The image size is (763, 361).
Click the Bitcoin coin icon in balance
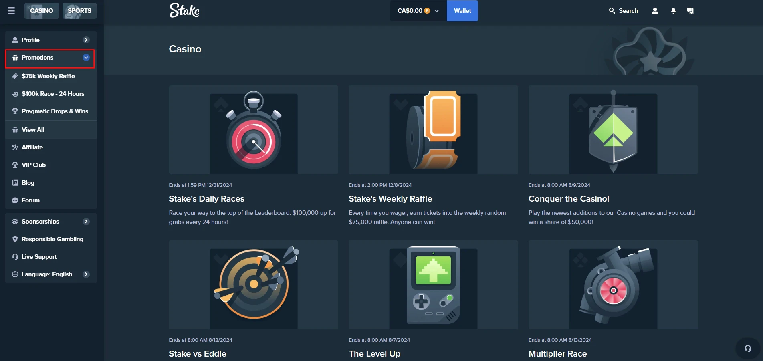(427, 11)
